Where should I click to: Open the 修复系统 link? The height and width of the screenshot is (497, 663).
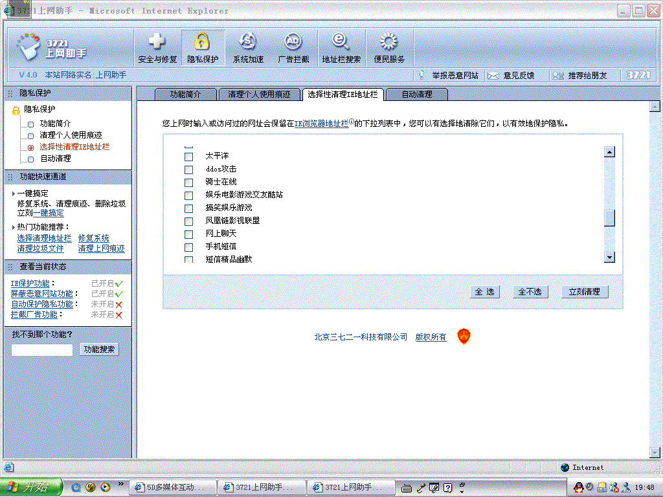(93, 238)
